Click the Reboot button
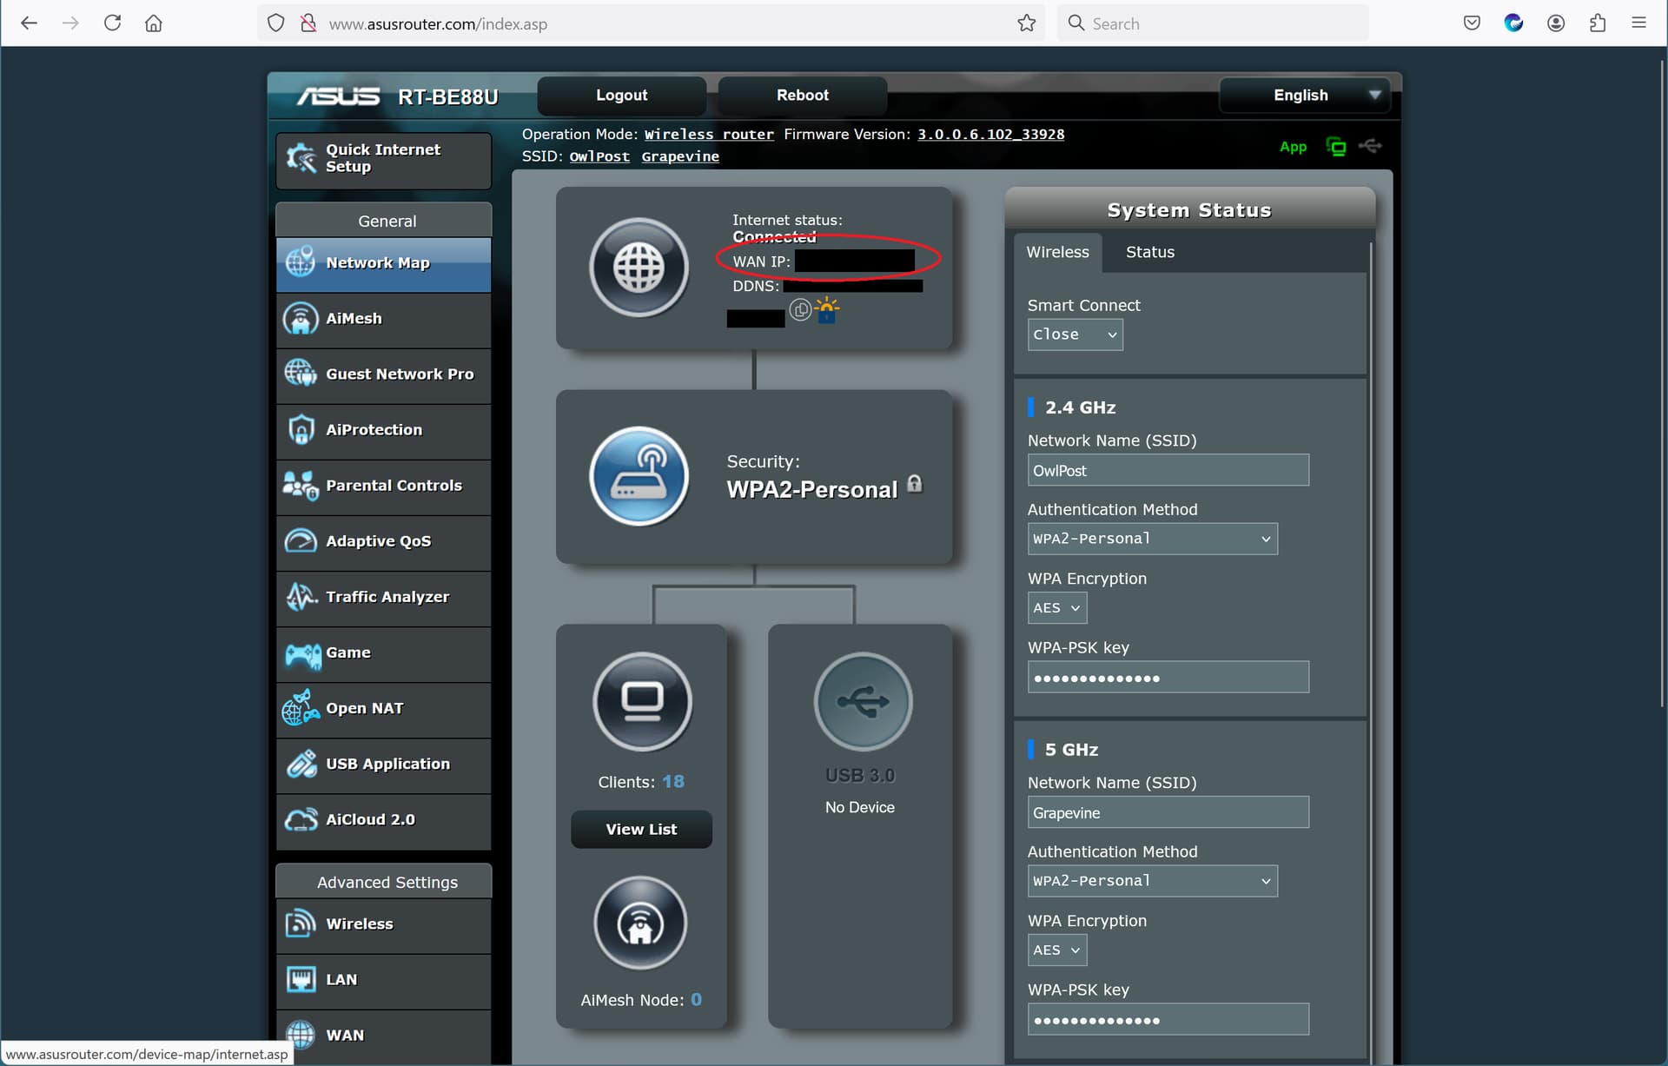The width and height of the screenshot is (1668, 1066). [802, 95]
